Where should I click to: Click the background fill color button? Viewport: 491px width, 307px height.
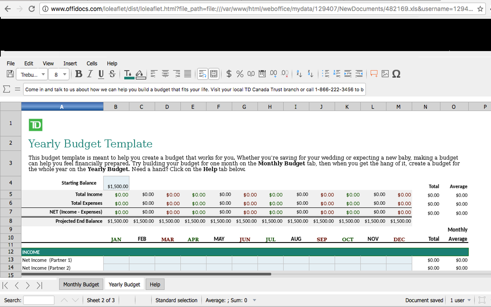140,74
